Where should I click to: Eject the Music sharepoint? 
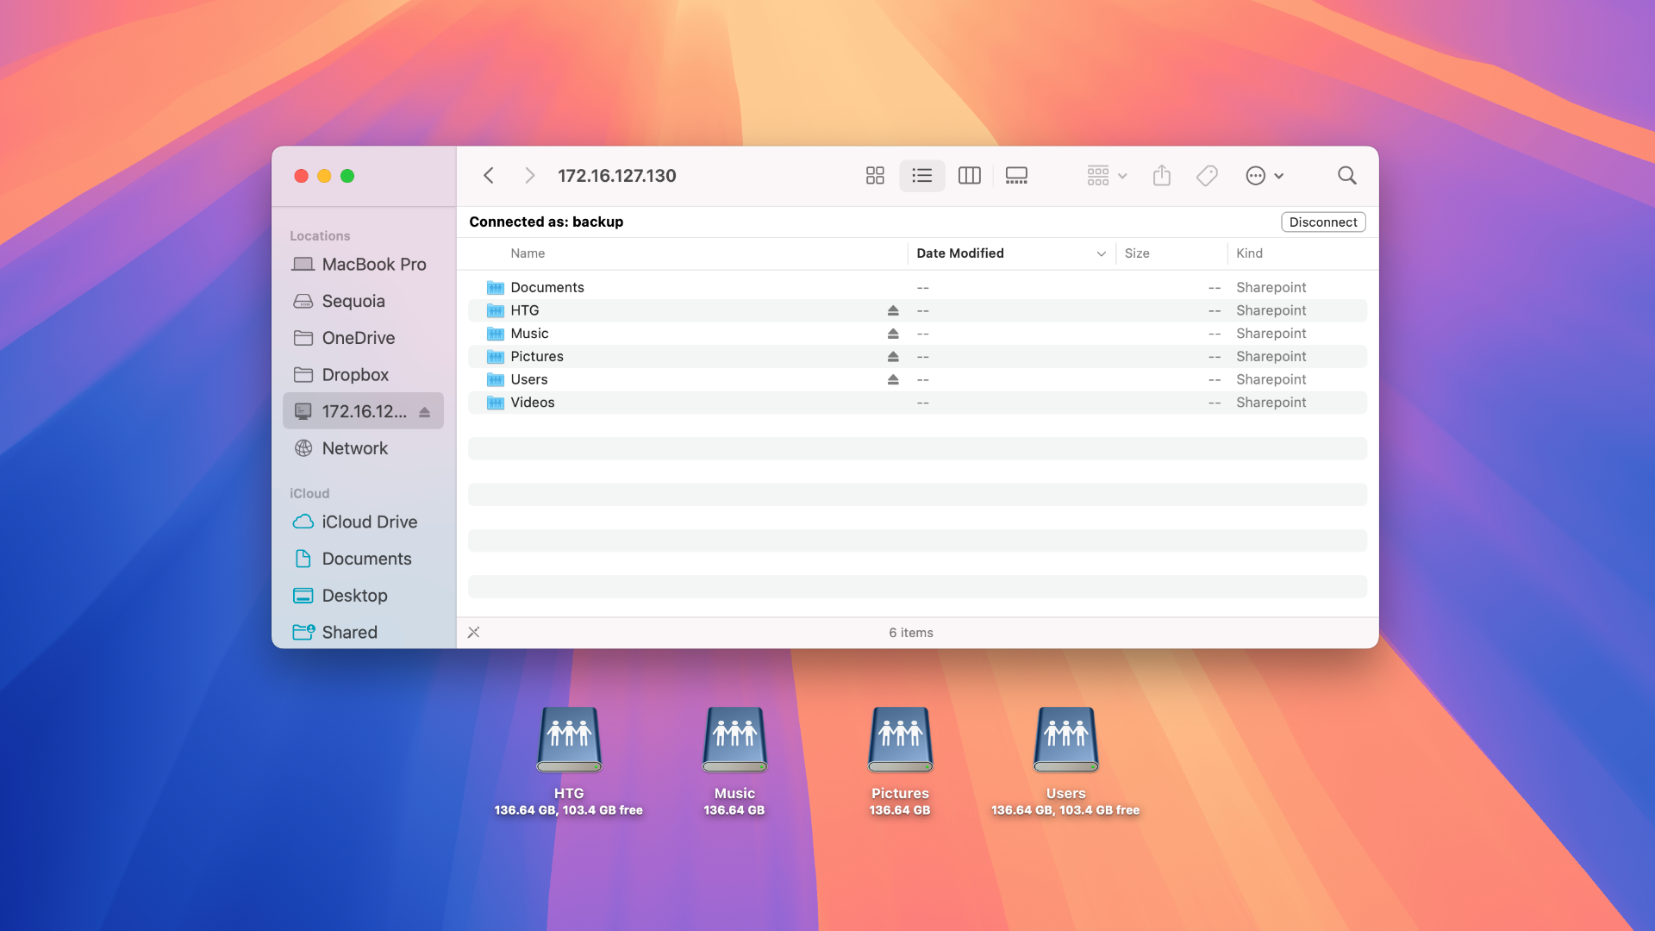[893, 333]
